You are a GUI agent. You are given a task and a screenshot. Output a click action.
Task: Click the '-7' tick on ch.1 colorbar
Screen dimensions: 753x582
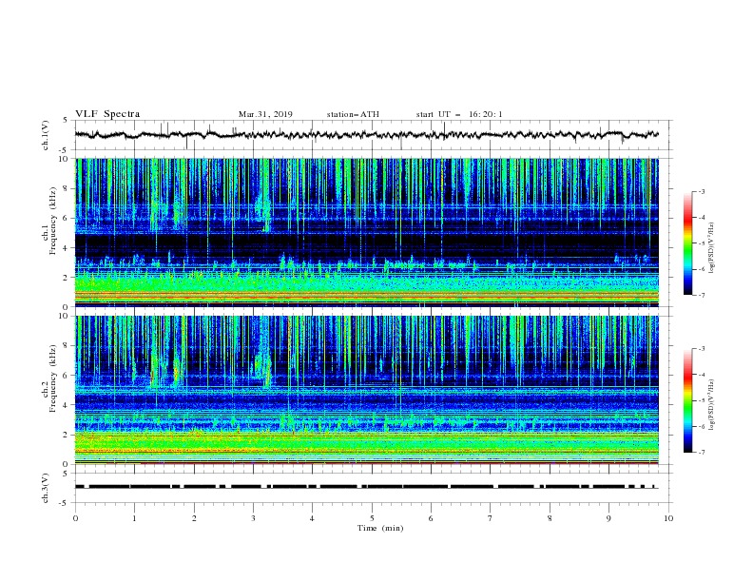701,295
